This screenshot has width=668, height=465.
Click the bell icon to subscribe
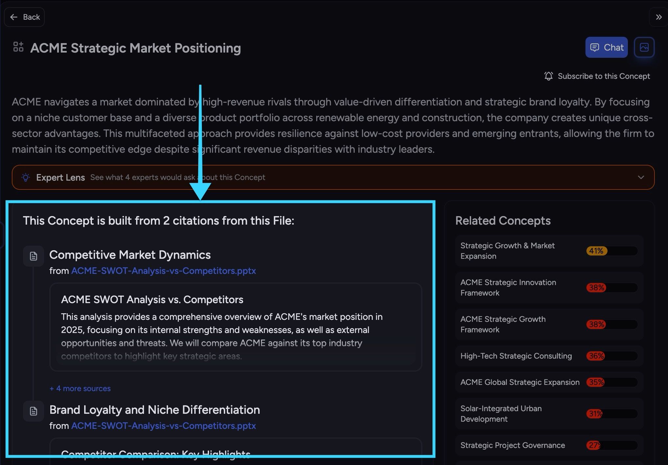point(548,76)
